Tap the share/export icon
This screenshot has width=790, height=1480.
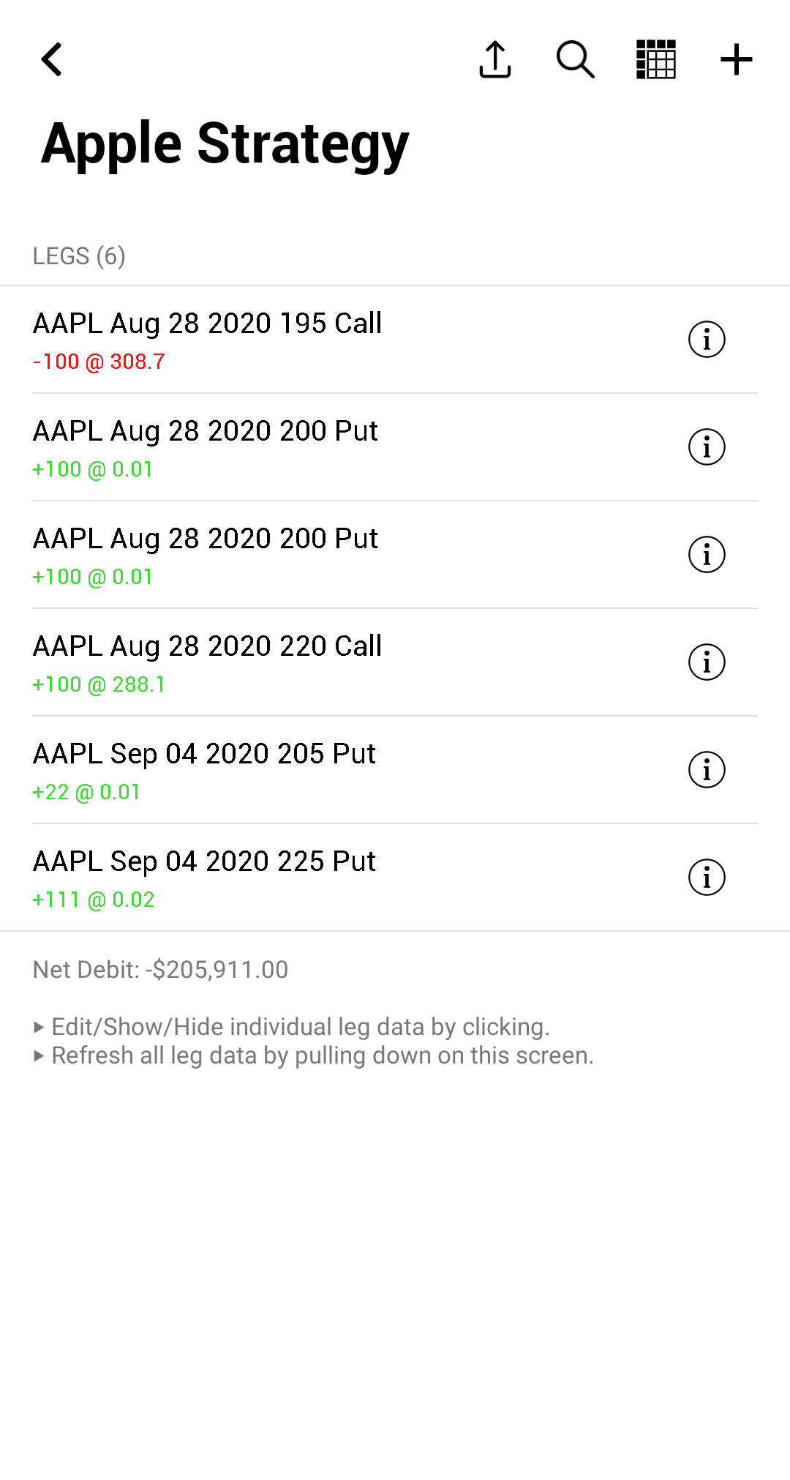point(495,59)
